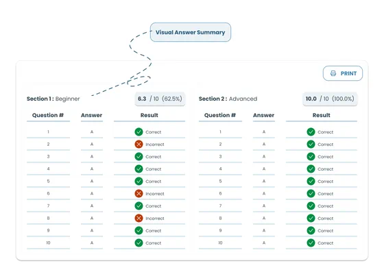Click answer A for Advanced question 3

point(264,157)
